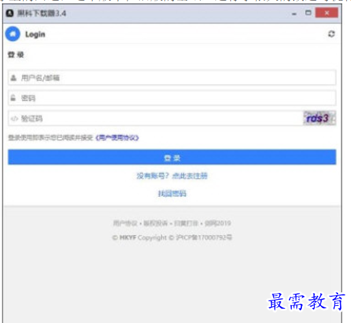
Task: Click the Login header text
Action: tap(35, 35)
